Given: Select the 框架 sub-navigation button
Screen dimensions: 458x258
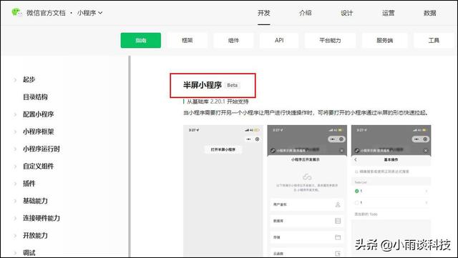Looking at the screenshot, I should 187,40.
